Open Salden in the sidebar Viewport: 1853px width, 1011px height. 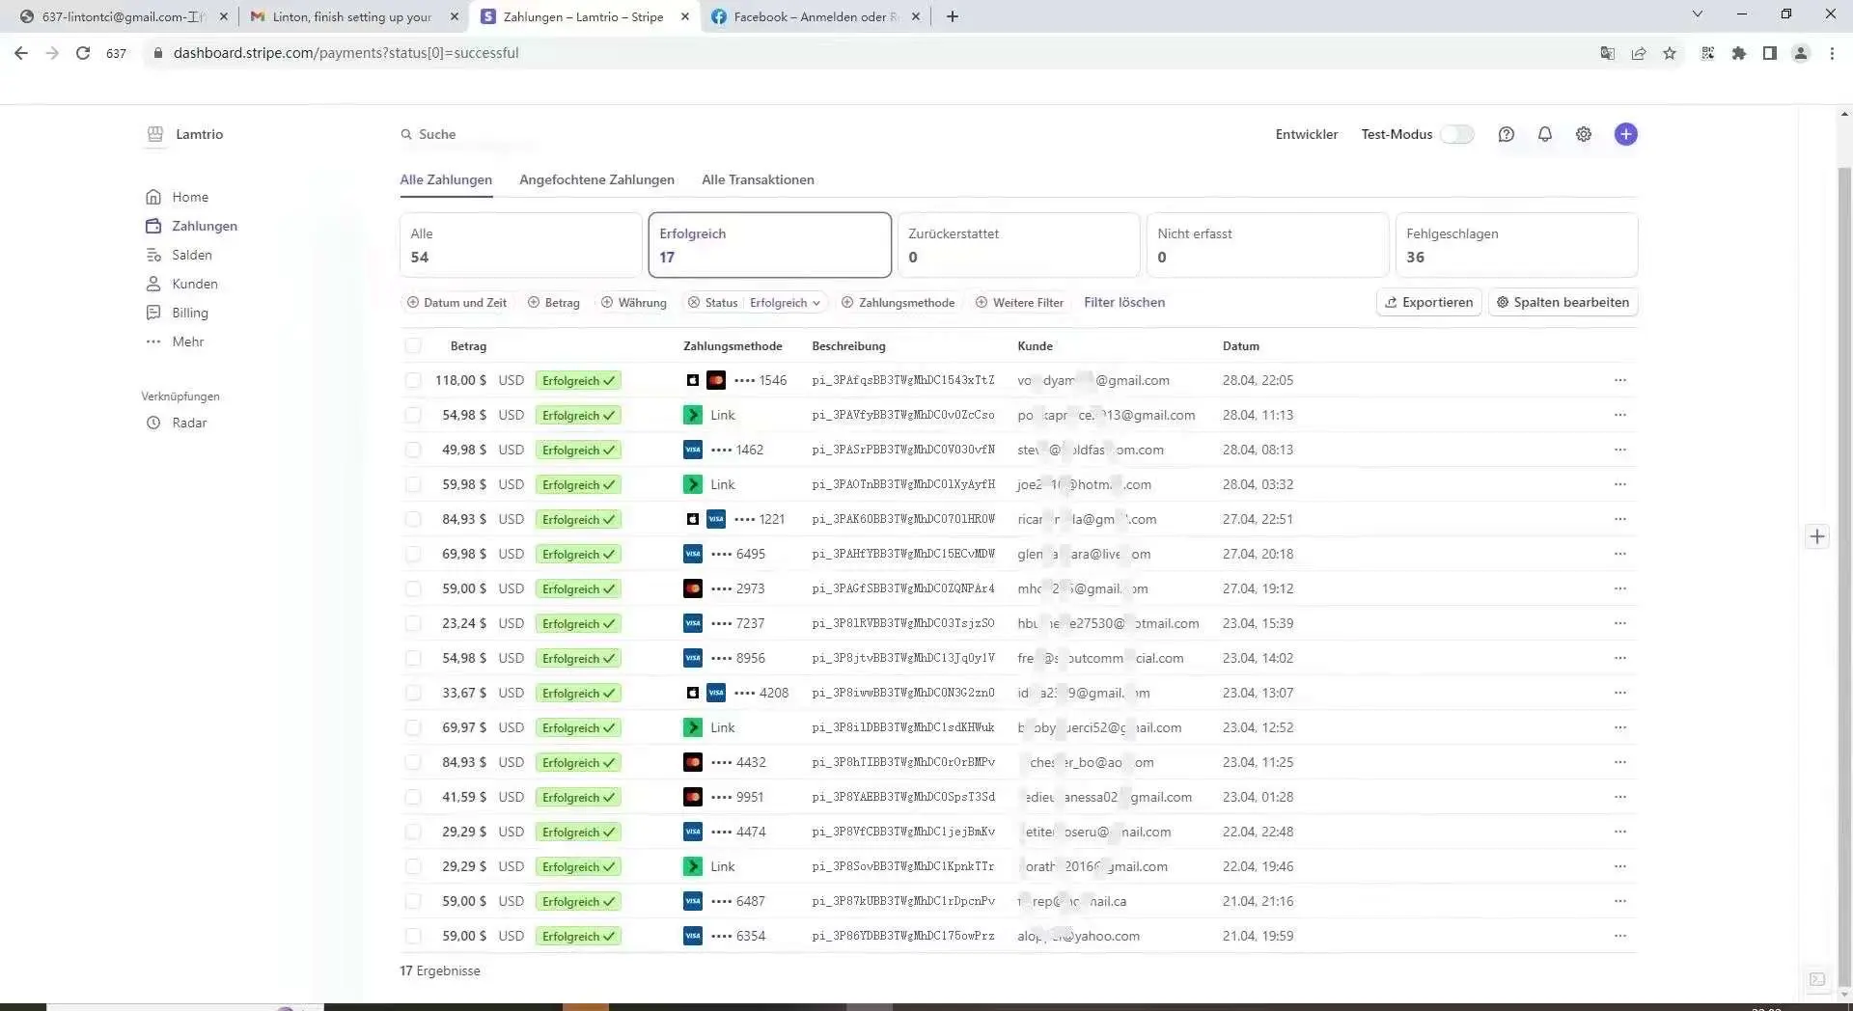coord(191,255)
